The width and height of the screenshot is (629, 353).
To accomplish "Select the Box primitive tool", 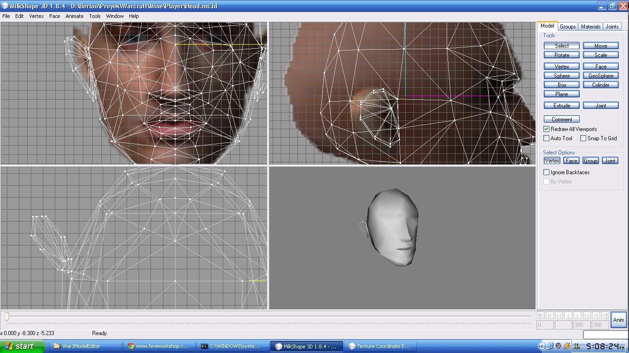I will [x=562, y=85].
